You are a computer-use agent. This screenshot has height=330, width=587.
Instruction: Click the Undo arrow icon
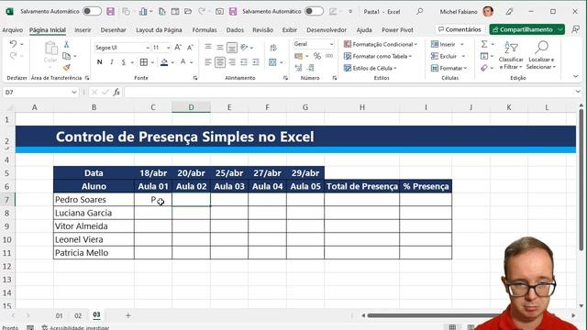(x=13, y=44)
